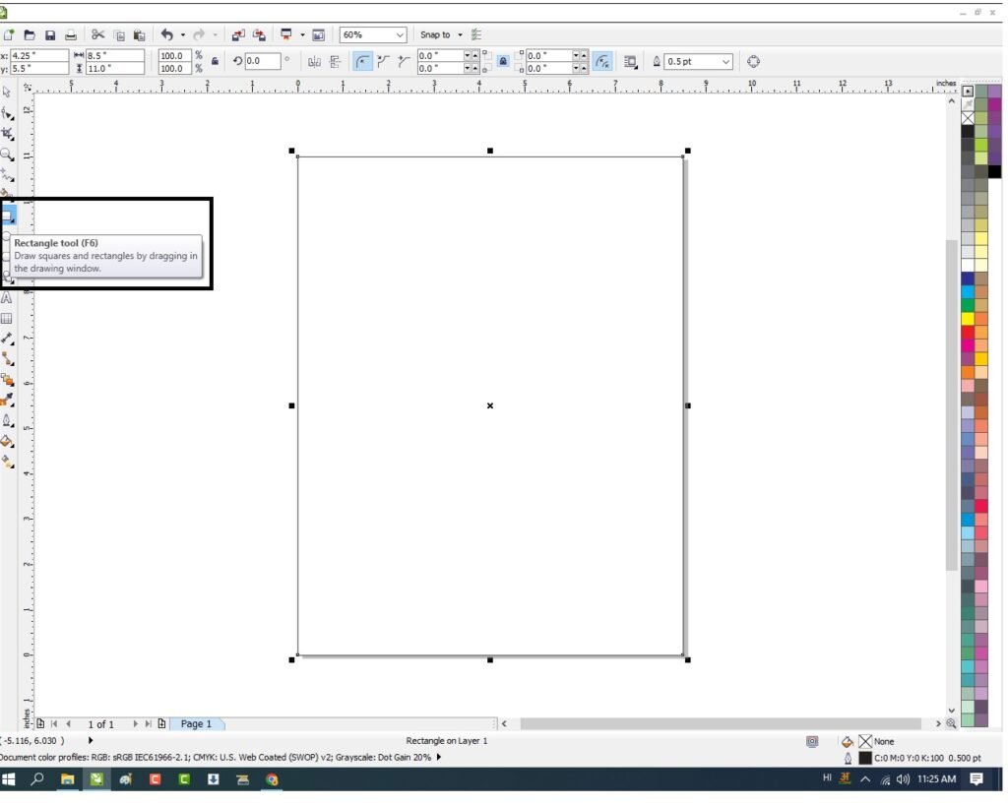
Task: Undo the last action
Action: click(167, 34)
